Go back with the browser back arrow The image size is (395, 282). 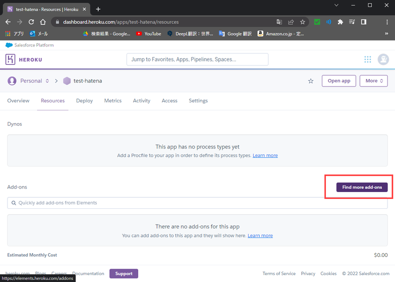click(x=8, y=22)
